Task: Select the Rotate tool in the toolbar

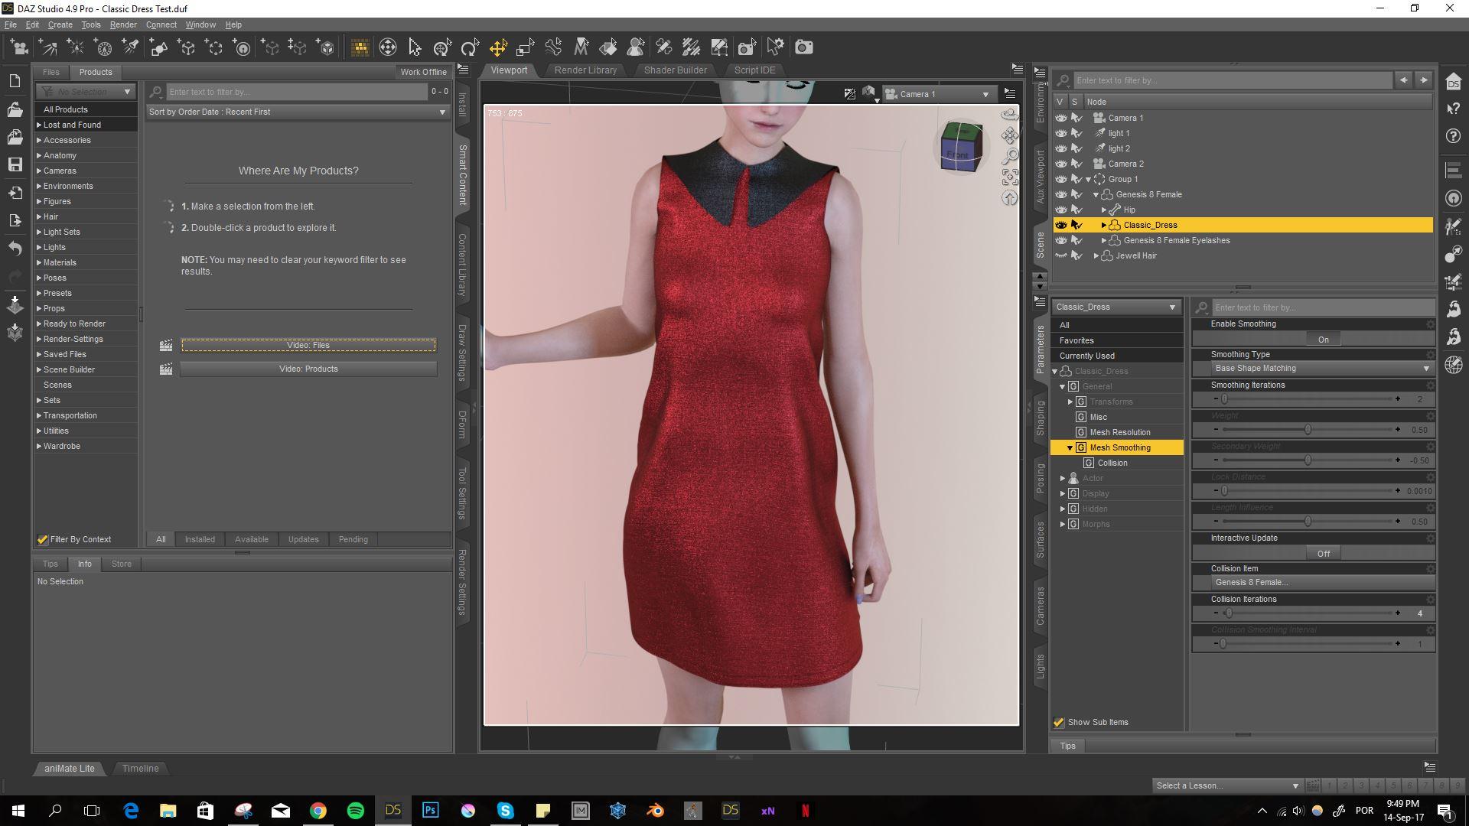Action: pyautogui.click(x=469, y=47)
